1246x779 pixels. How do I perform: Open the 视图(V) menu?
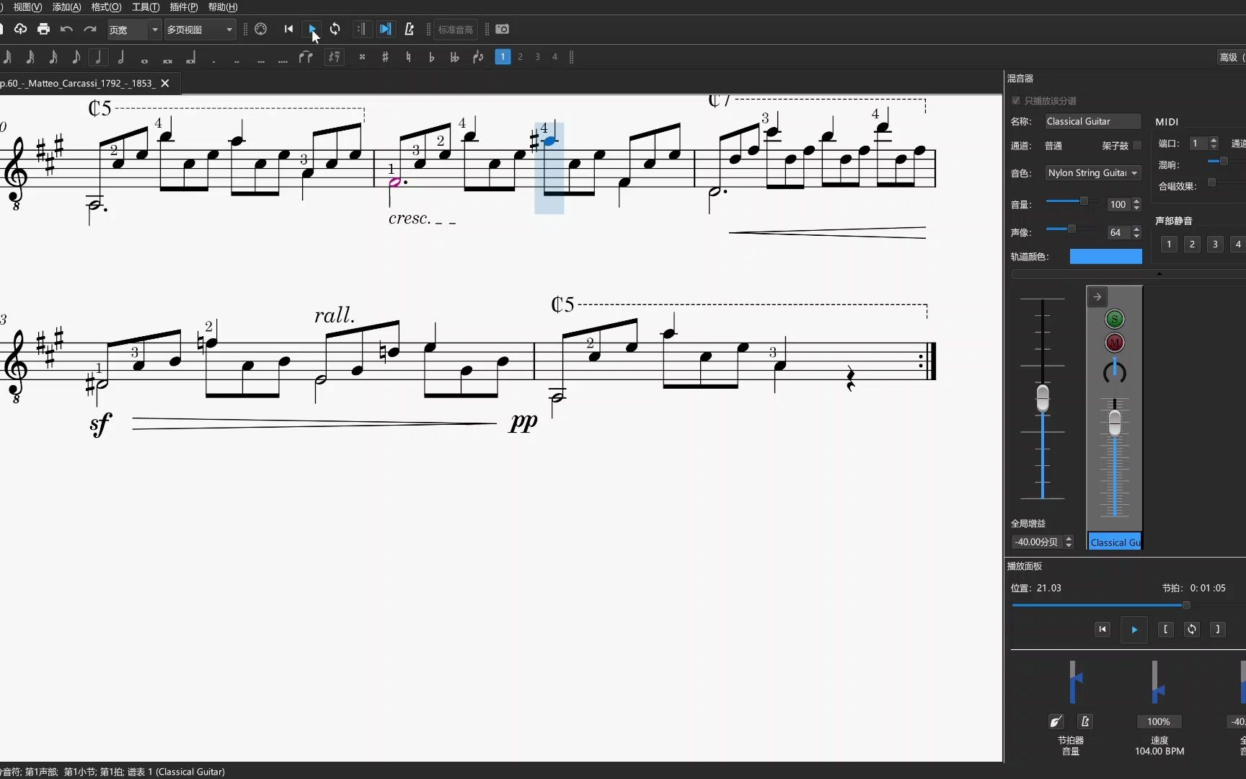tap(27, 7)
